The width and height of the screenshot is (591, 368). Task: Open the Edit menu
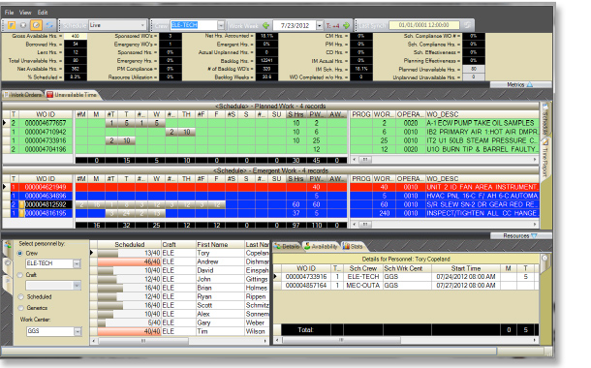[43, 13]
